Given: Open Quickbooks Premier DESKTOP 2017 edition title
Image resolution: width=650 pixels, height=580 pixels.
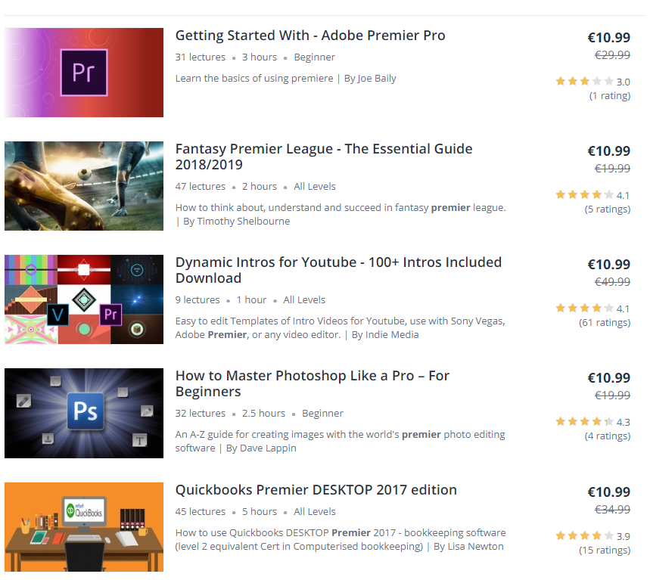Looking at the screenshot, I should pos(316,490).
